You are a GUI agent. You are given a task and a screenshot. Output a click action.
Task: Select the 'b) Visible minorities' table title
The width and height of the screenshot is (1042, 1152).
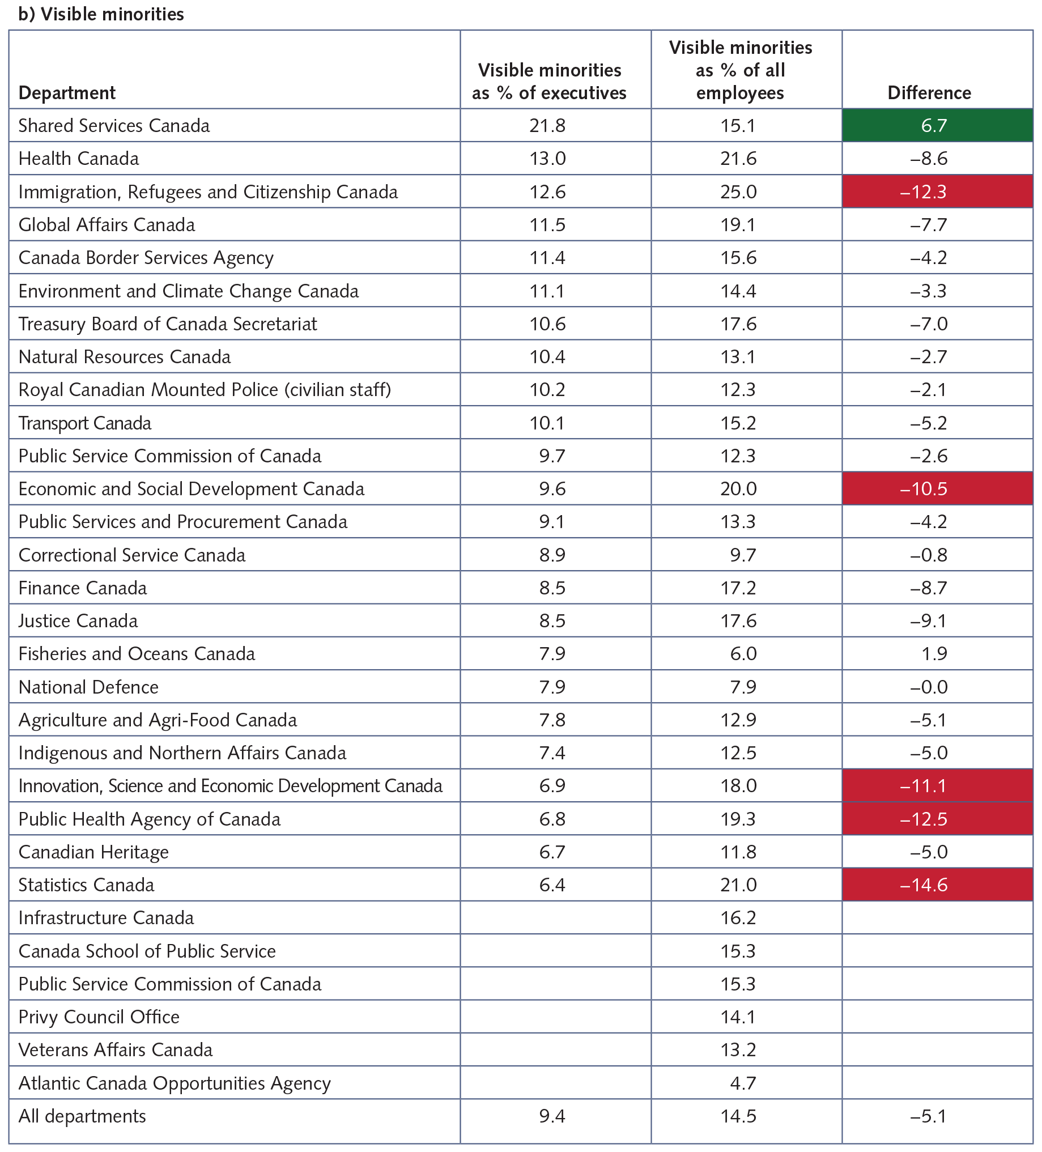(x=101, y=14)
